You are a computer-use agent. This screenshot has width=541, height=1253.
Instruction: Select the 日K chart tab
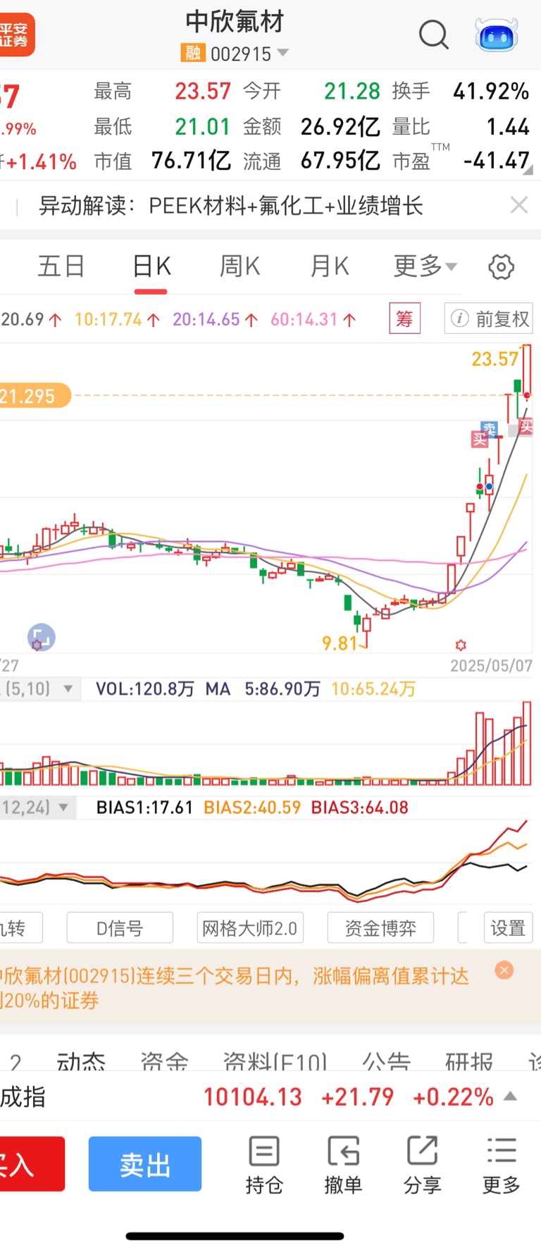click(x=151, y=266)
